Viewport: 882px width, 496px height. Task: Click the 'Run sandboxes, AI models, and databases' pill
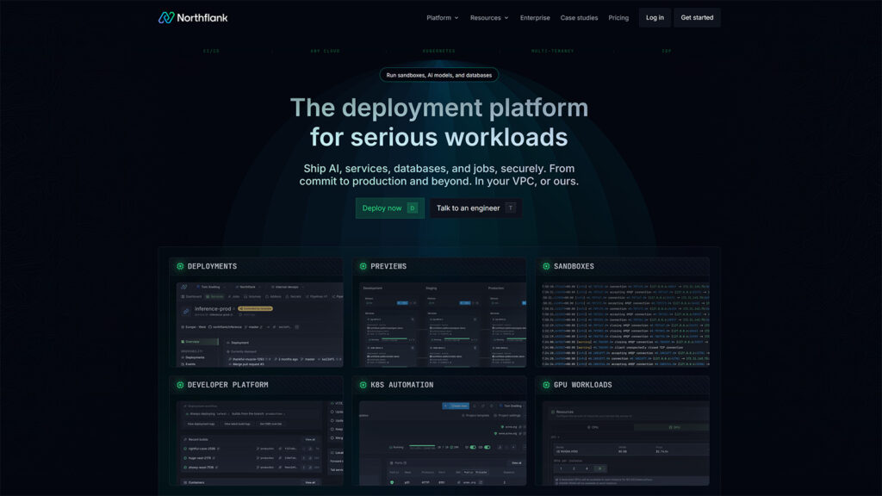coord(438,75)
